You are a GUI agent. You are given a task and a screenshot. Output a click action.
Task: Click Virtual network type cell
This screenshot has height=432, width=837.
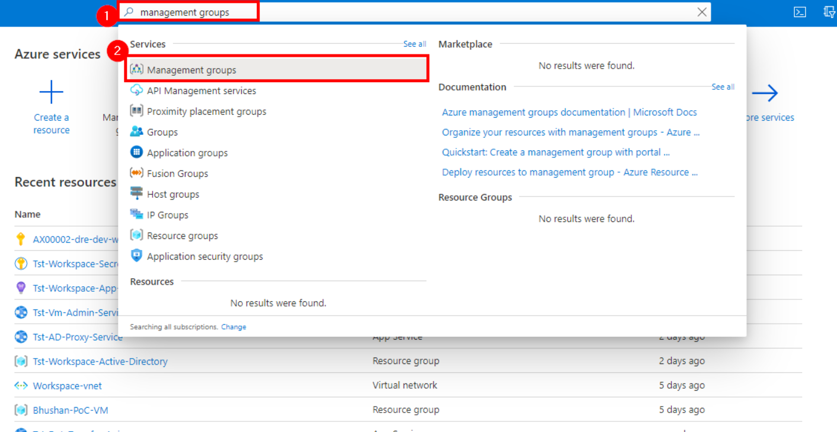click(x=405, y=385)
